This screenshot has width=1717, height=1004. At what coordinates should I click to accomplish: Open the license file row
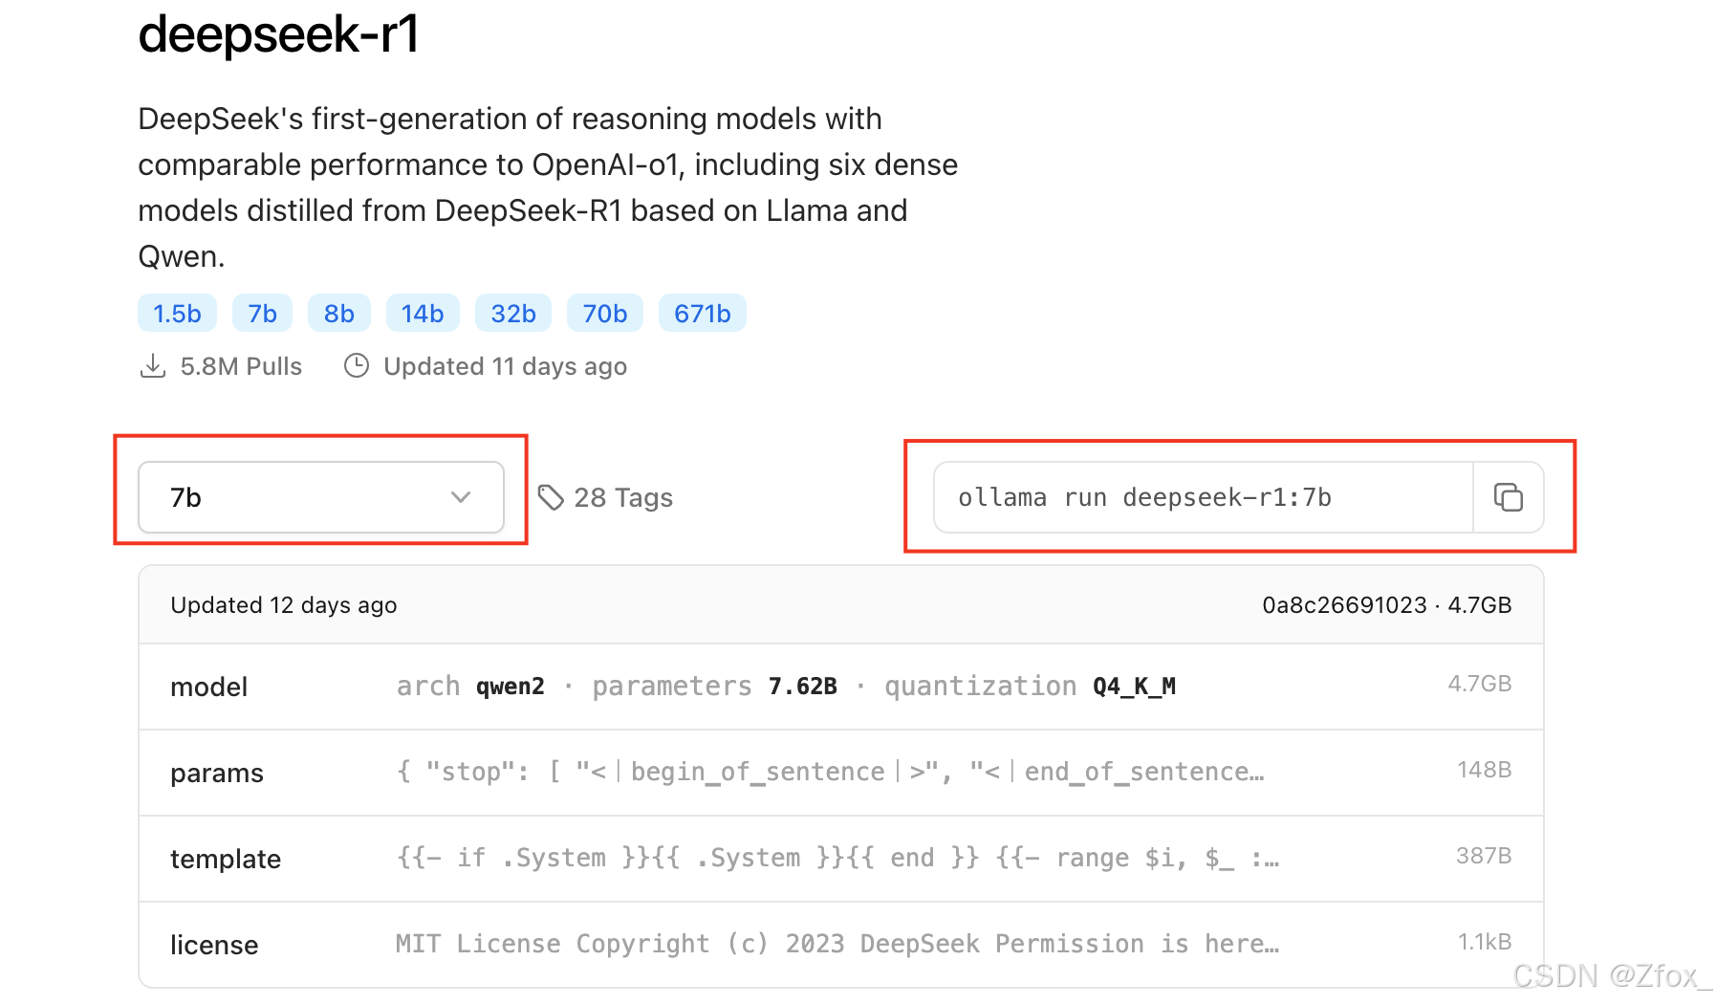pos(841,945)
